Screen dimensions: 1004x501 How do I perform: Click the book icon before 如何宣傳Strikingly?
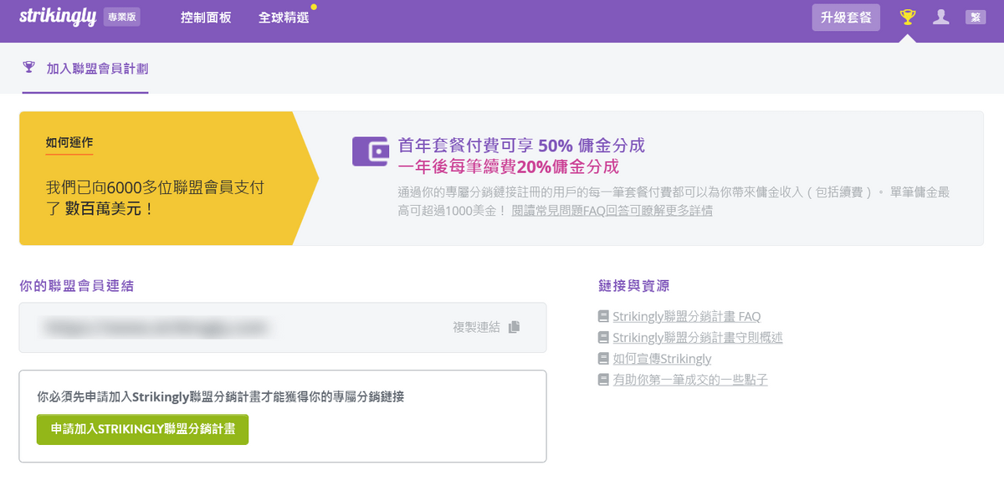click(603, 359)
